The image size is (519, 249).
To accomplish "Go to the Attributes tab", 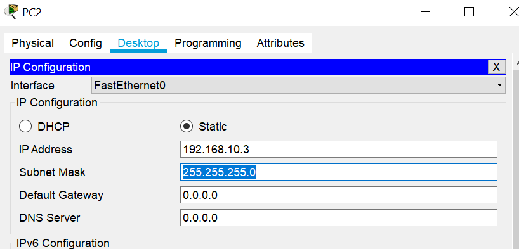I will click(x=280, y=43).
